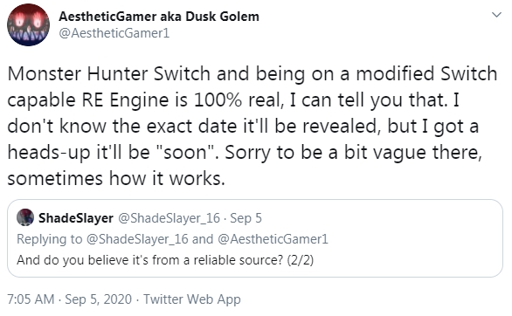
Task: Click the "sometimes how it works." last line
Action: (x=116, y=179)
